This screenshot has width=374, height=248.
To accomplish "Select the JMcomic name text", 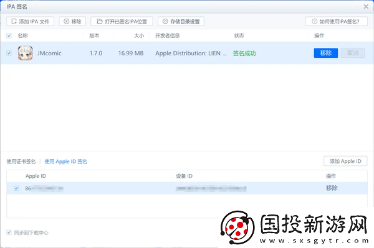I will [49, 53].
